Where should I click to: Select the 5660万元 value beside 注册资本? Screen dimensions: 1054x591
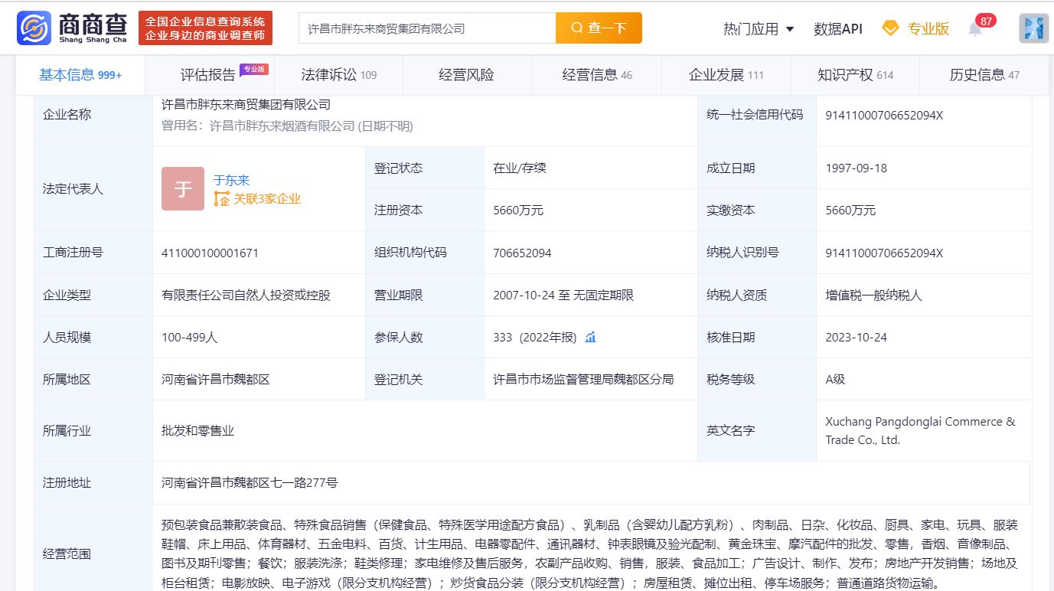518,211
